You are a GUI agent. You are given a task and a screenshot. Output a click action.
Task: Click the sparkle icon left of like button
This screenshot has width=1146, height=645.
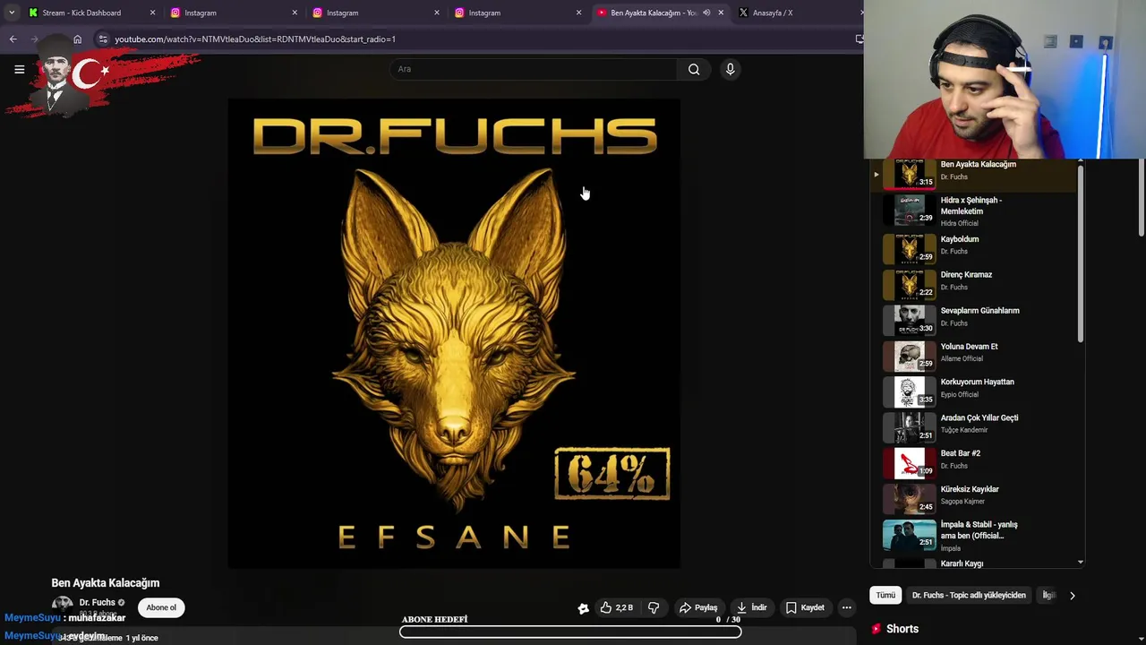tap(583, 608)
